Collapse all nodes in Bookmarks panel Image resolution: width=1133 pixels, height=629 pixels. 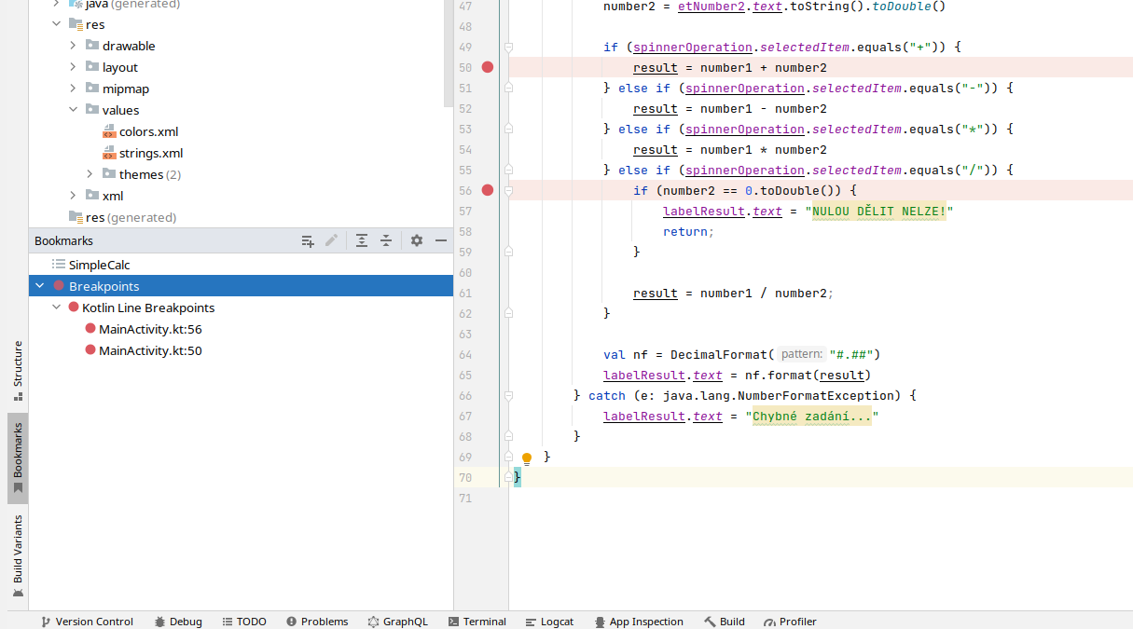385,240
